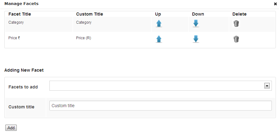Move the Price facet down

(x=196, y=39)
